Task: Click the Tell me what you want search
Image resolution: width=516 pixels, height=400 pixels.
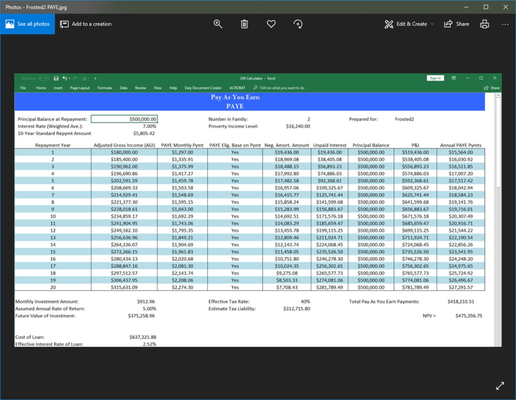Action: [x=279, y=88]
